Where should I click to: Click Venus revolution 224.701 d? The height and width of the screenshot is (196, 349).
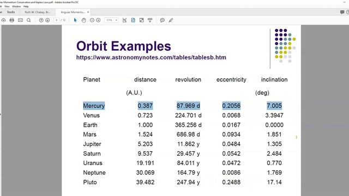point(188,115)
